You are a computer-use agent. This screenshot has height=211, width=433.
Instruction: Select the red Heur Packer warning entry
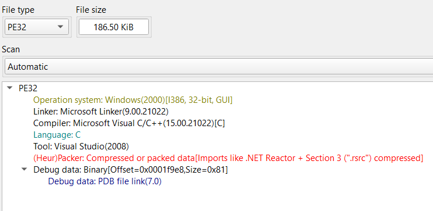[x=228, y=158]
